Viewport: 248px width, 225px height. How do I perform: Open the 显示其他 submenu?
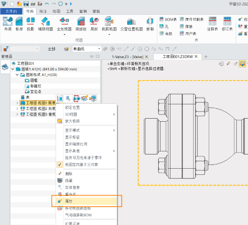point(86,151)
